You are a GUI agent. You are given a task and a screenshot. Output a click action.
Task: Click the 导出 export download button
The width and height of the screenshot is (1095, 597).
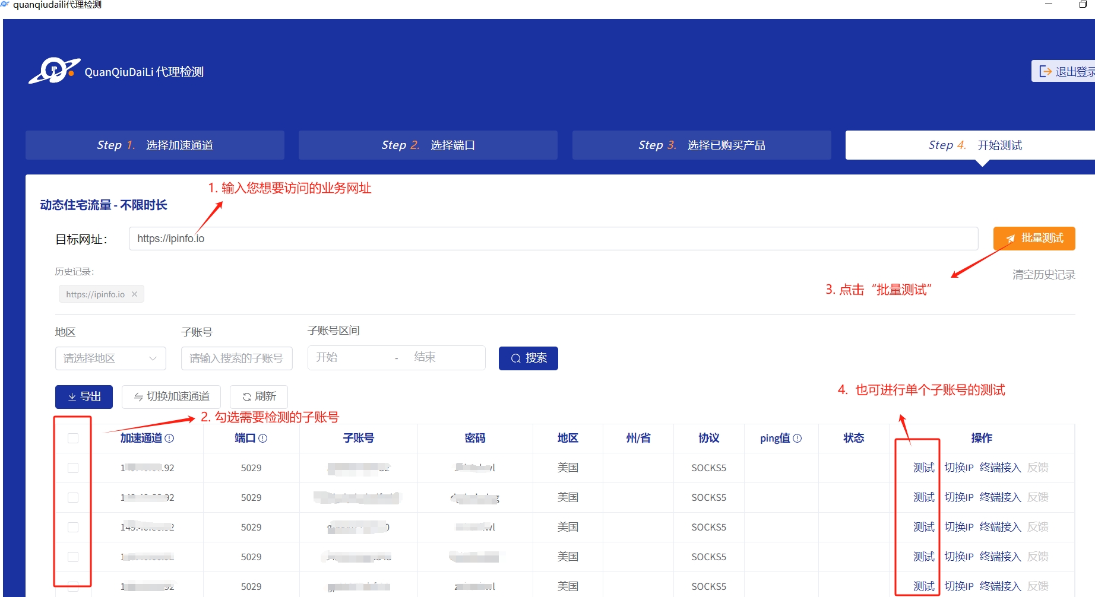coord(84,397)
